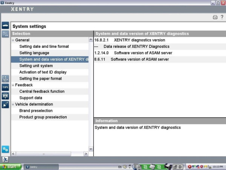Click the greyed vehicle list sidebar icon
Image resolution: width=226 pixels, height=170 pixels.
(x=5, y=34)
